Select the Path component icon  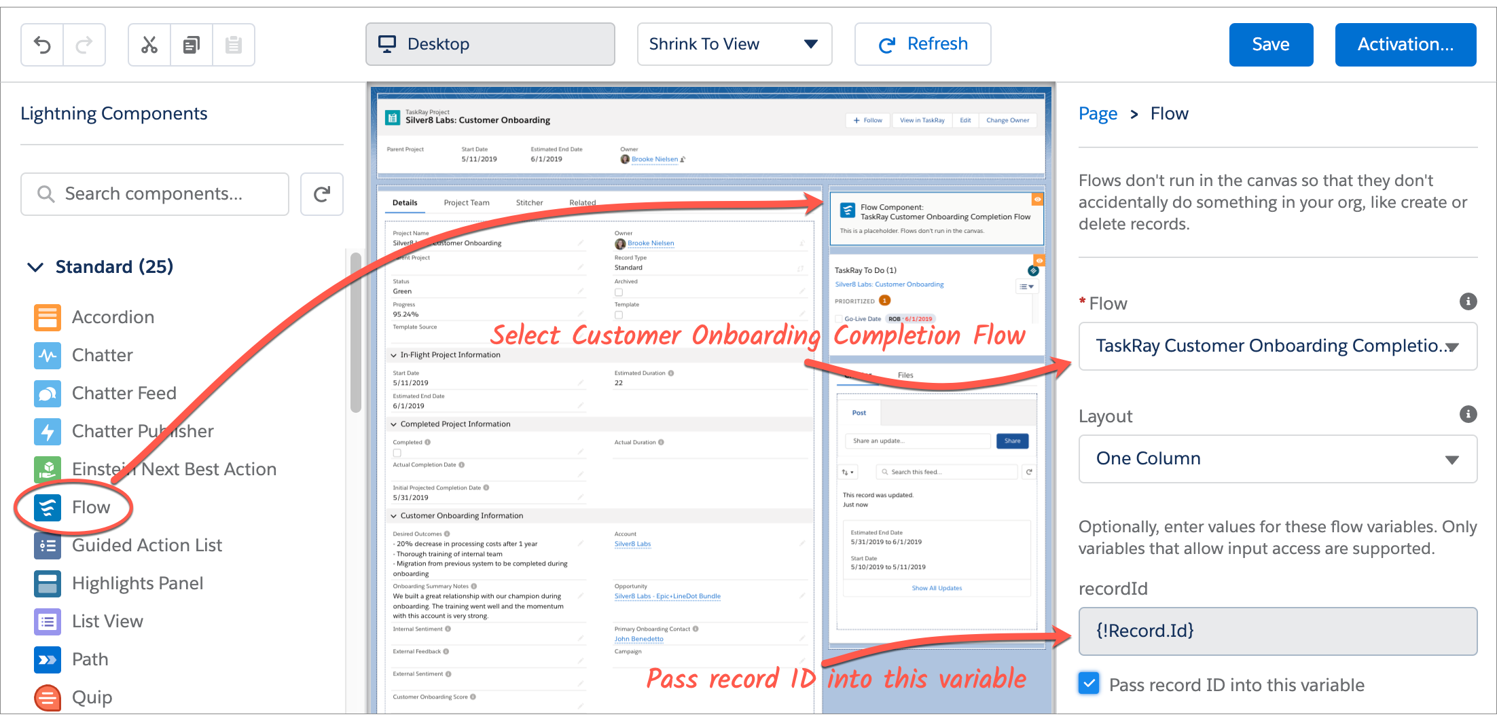(x=48, y=659)
